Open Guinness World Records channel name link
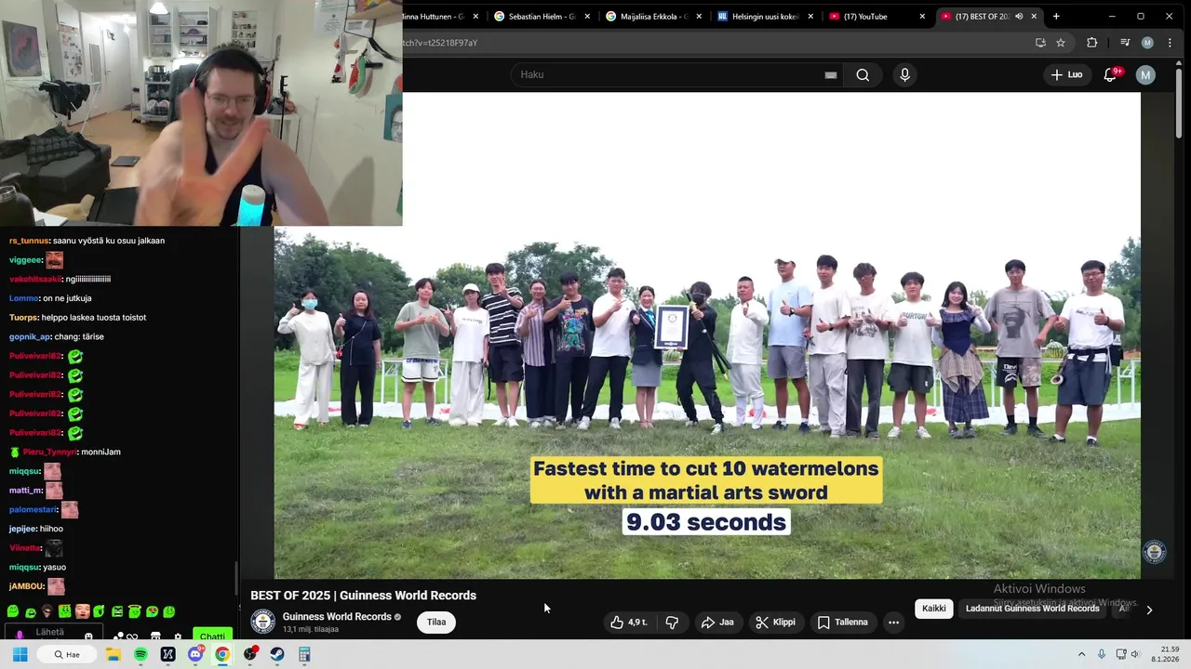1191x669 pixels. (337, 617)
